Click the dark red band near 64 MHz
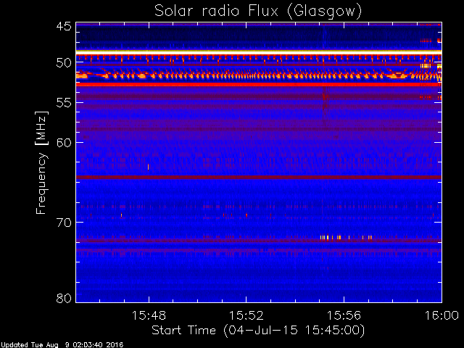The image size is (464, 348). pos(259,177)
